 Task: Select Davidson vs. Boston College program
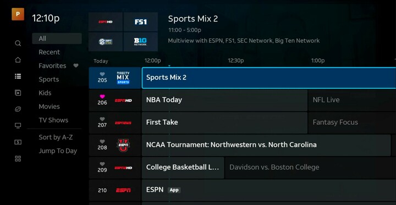(310, 168)
